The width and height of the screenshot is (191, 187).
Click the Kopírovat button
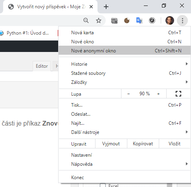(143, 144)
